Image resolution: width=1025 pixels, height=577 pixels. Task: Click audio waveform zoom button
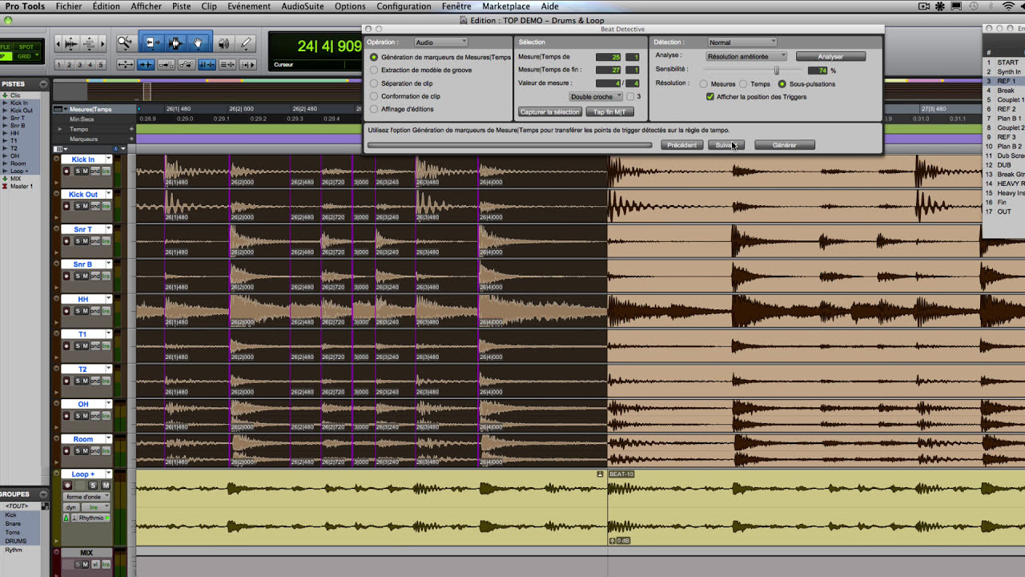[x=70, y=43]
